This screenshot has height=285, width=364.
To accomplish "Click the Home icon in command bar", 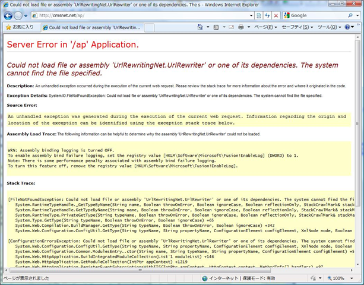I will pos(200,27).
